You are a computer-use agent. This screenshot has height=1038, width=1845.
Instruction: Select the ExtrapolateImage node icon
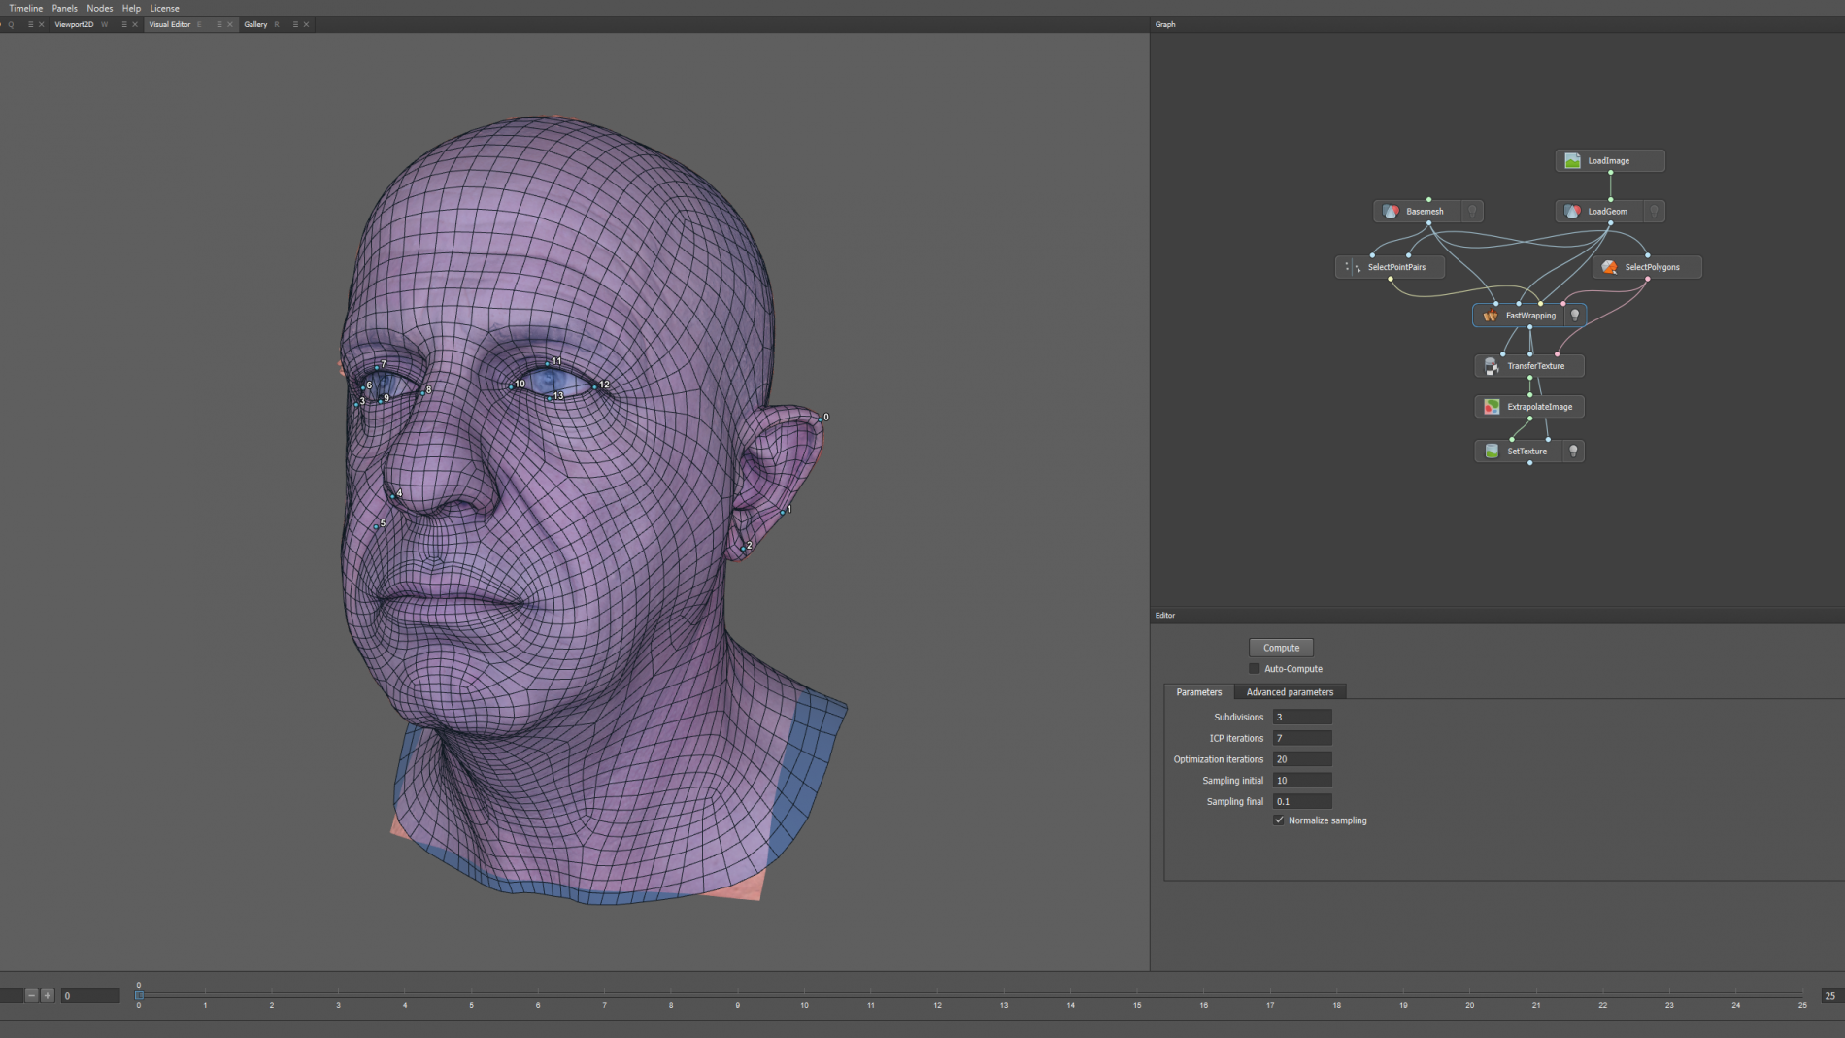click(x=1492, y=407)
